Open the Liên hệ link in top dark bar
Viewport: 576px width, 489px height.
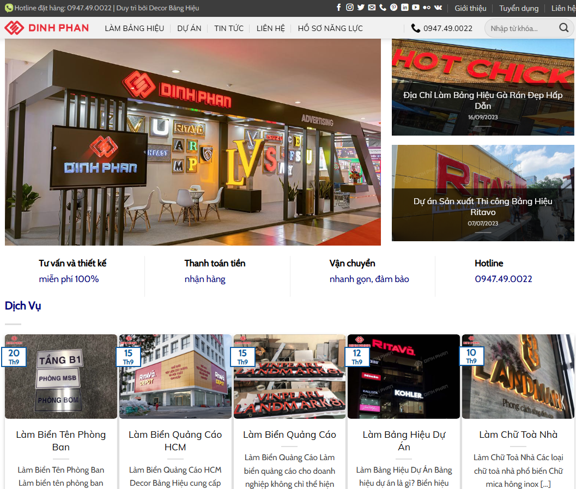[x=563, y=8]
